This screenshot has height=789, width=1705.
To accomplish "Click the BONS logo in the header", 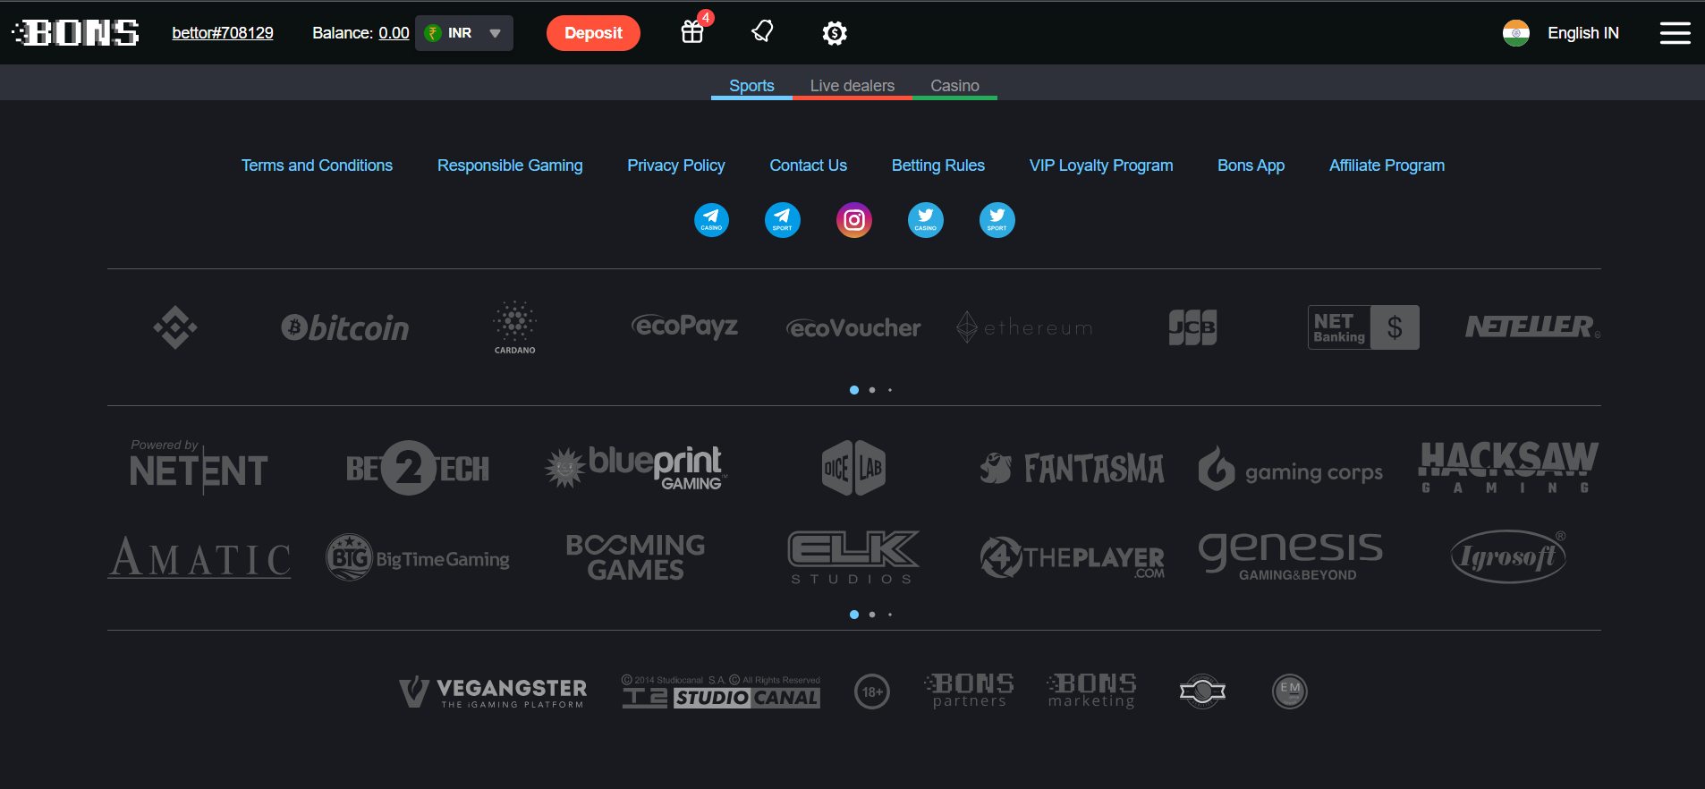I will (x=76, y=33).
